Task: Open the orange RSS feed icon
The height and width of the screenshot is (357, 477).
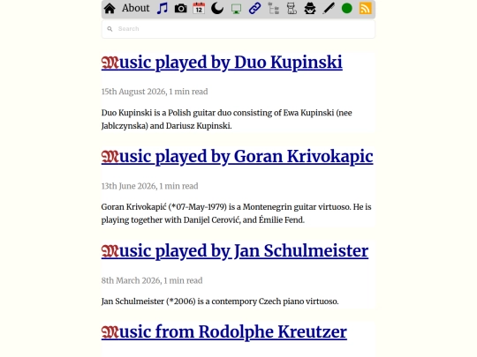Action: point(366,9)
